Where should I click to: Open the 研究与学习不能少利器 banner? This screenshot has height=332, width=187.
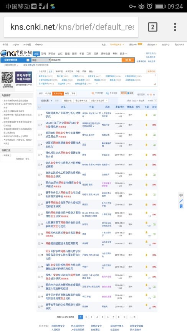pos(23,77)
